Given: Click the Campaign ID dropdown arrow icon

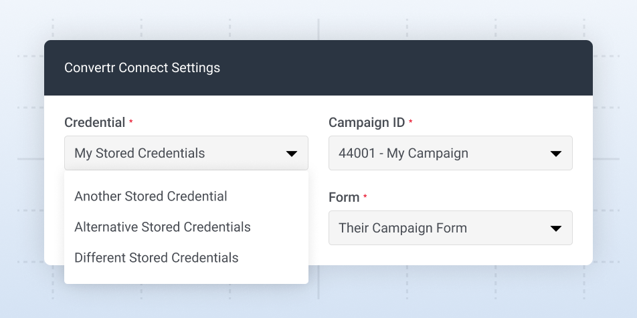Looking at the screenshot, I should tap(555, 154).
